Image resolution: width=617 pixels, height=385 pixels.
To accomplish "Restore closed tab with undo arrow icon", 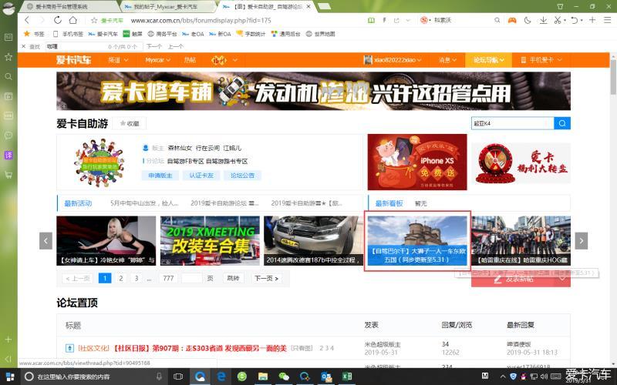I will (575, 20).
